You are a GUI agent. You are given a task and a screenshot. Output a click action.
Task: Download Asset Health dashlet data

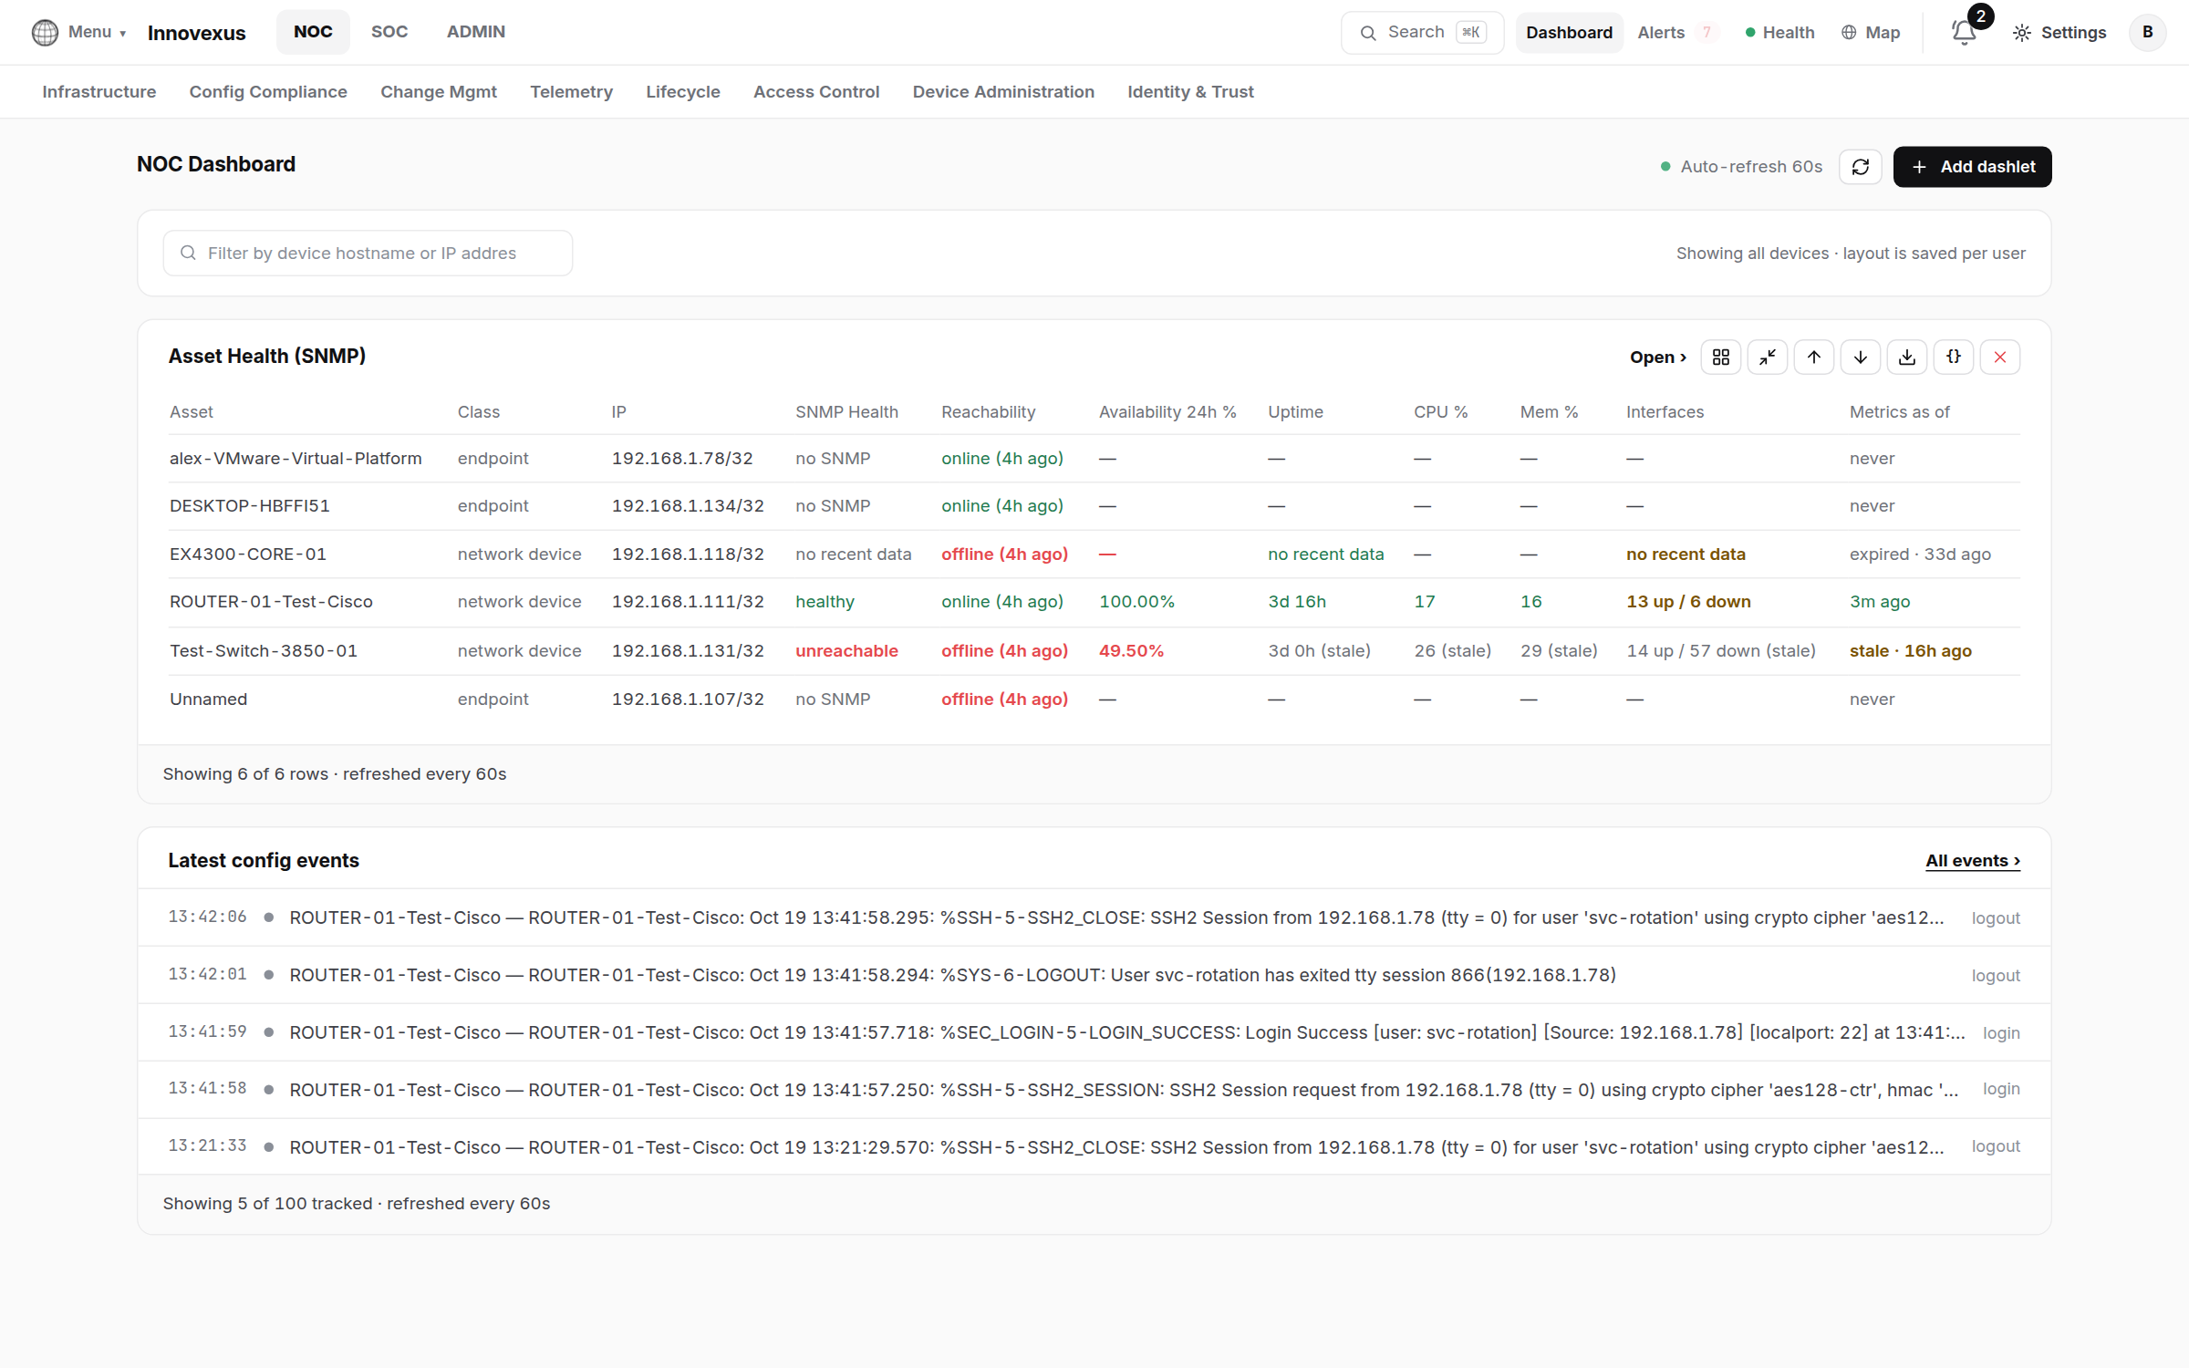coord(1907,358)
